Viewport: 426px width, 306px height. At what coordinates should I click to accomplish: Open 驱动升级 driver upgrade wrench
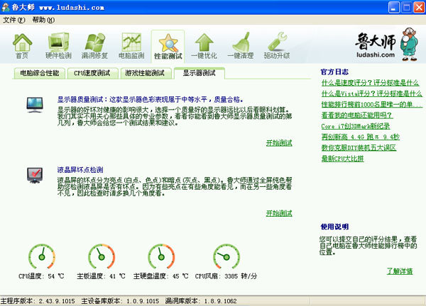(x=277, y=46)
